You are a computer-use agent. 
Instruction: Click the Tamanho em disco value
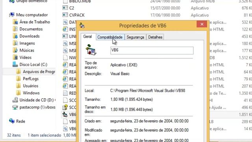[132, 110]
